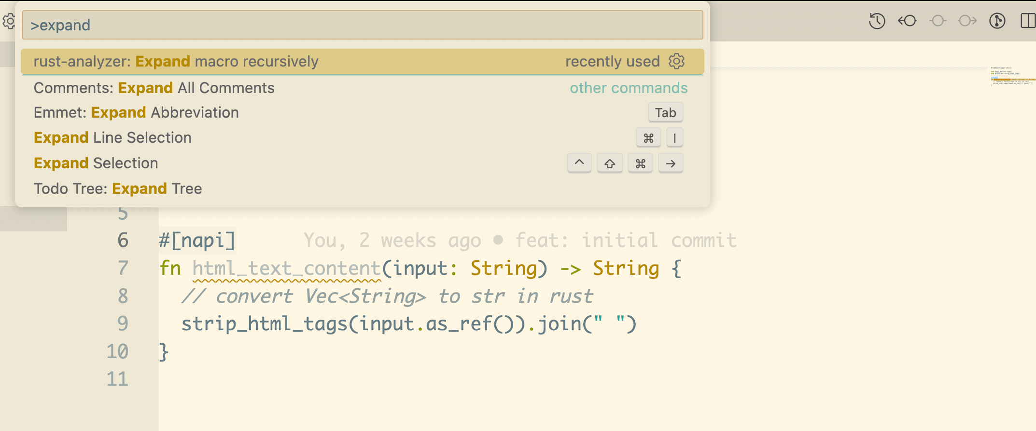Click the #[napi] attribute on line 6
Image resolution: width=1036 pixels, height=431 pixels.
click(197, 241)
